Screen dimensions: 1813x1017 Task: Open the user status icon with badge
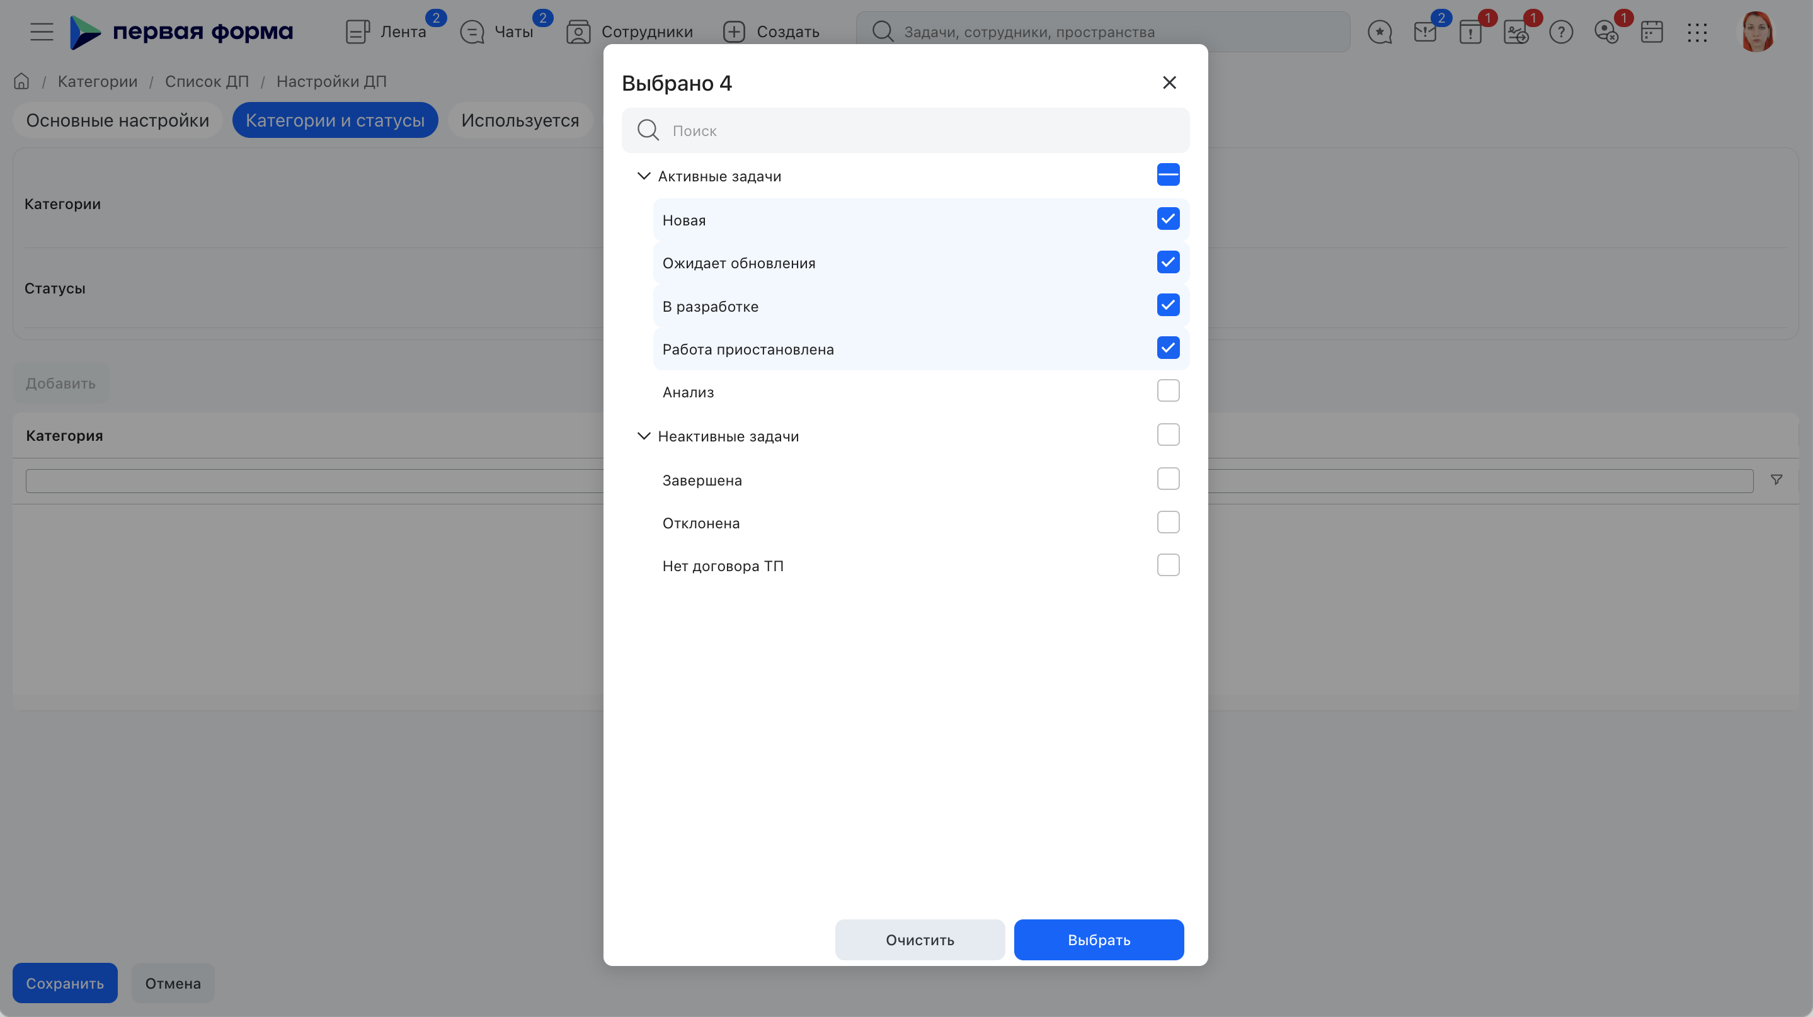1606,31
